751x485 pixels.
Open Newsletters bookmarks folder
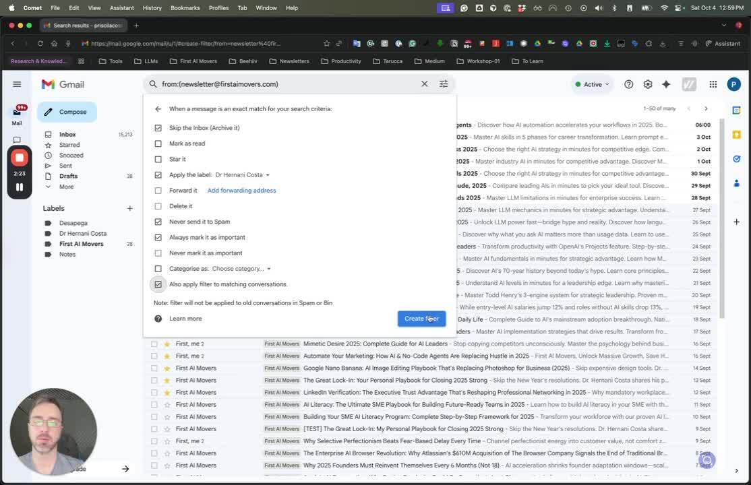click(289, 61)
